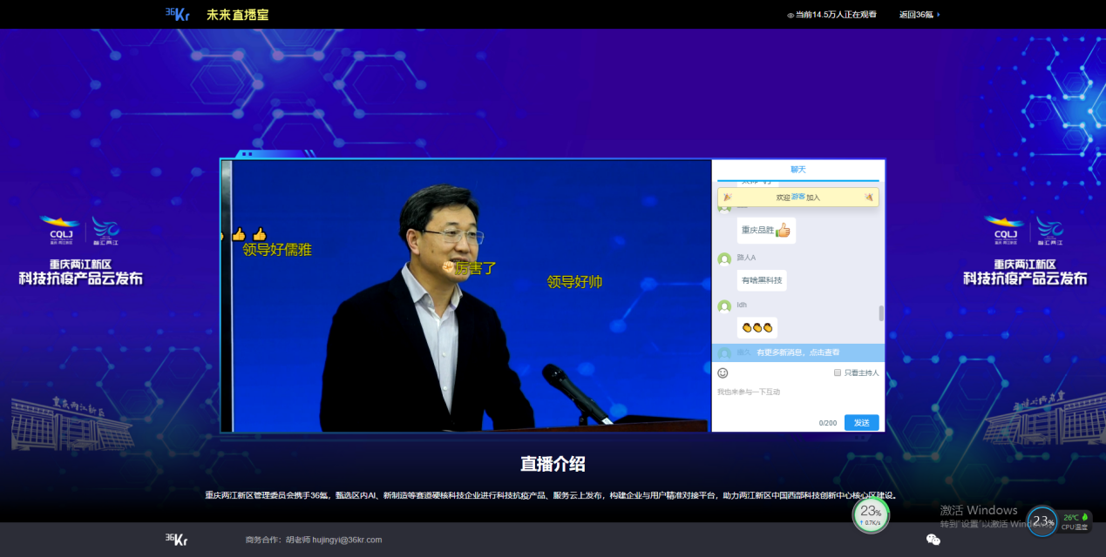1106x557 pixels.
Task: Click the hujingyi@36kr.com contact text
Action: pos(347,540)
